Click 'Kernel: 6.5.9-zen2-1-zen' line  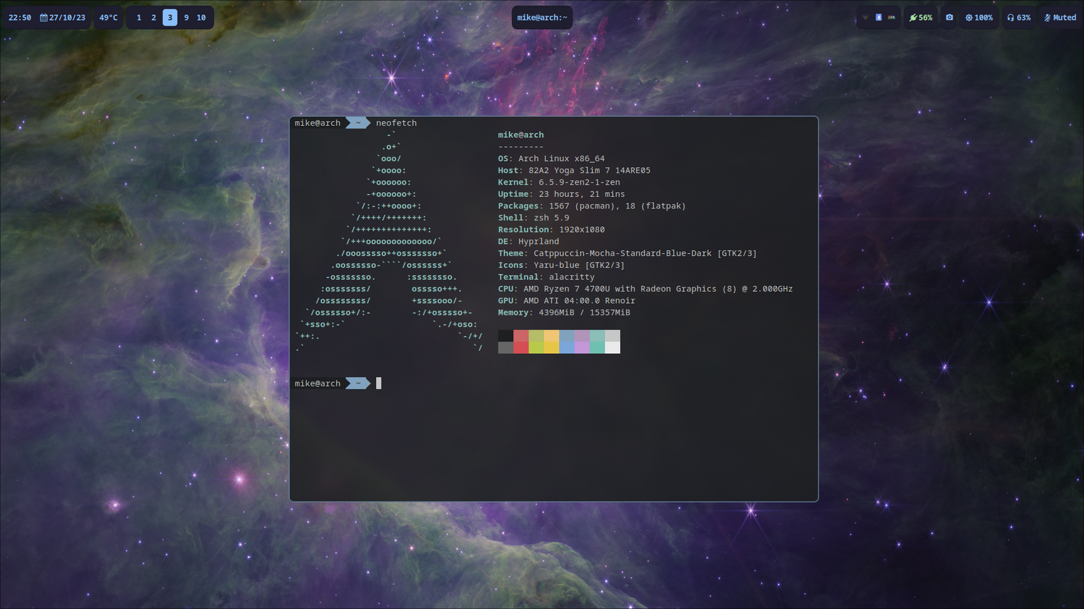point(559,182)
